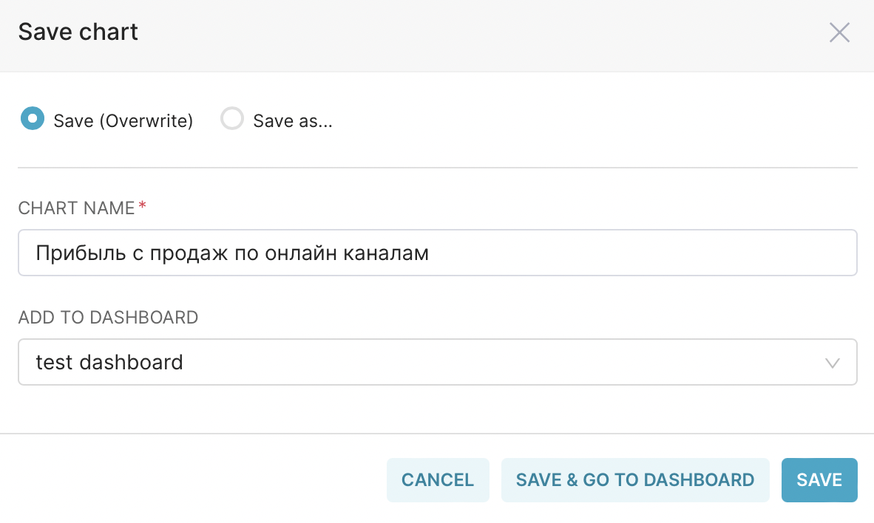
Task: Click the CHART NAME field label
Action: (76, 208)
